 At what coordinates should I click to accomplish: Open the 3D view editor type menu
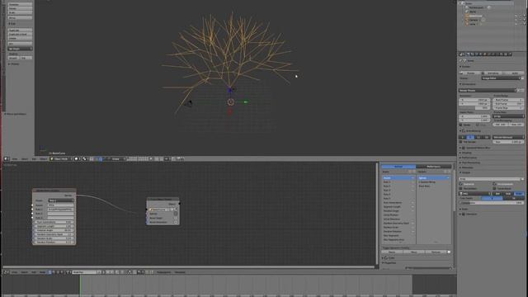[7, 158]
